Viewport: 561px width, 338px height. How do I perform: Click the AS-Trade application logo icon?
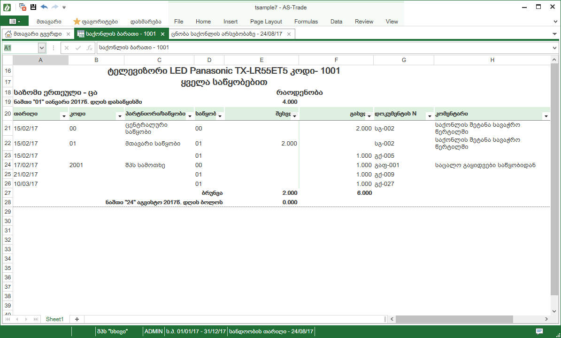pos(7,7)
